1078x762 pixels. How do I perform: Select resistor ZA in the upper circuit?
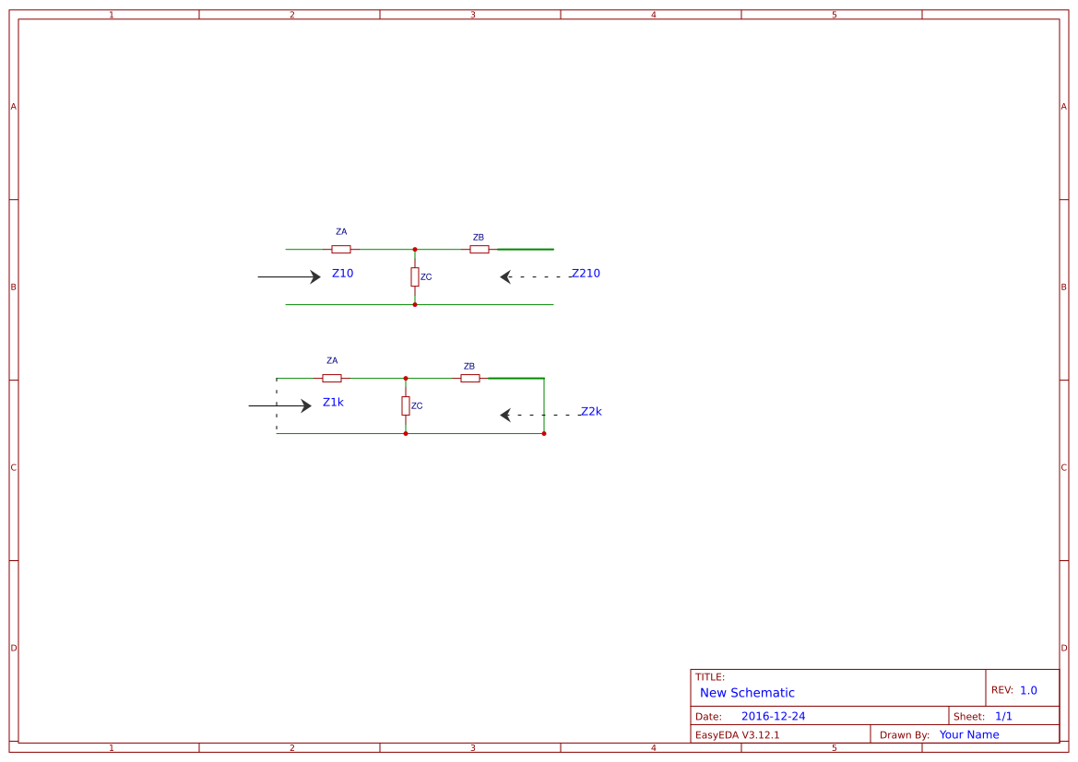coord(341,248)
